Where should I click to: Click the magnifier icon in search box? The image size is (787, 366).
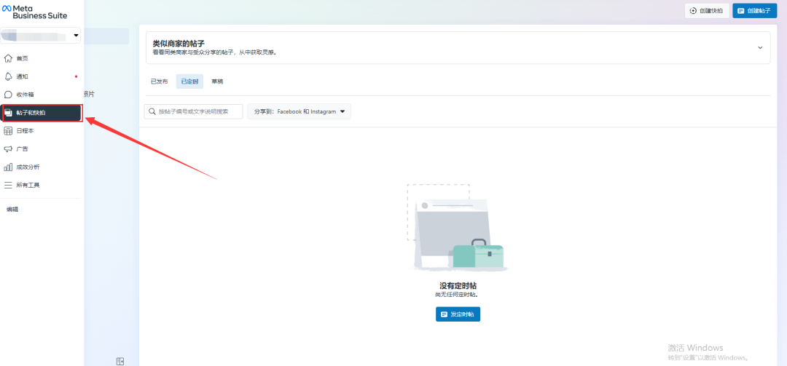tap(152, 111)
